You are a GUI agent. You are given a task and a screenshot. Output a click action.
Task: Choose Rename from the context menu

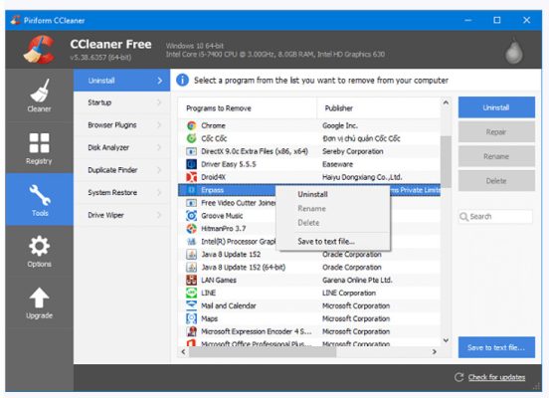[x=333, y=209]
